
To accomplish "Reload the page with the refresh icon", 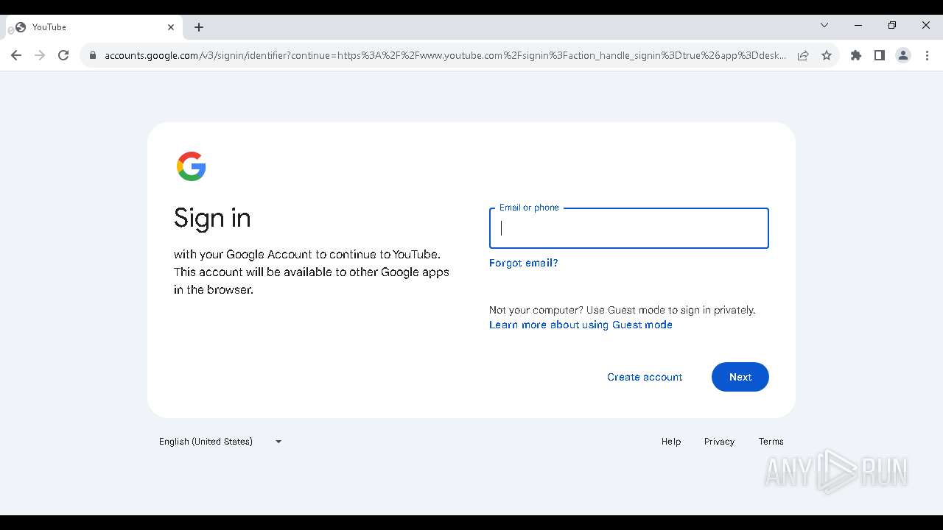I will [63, 55].
